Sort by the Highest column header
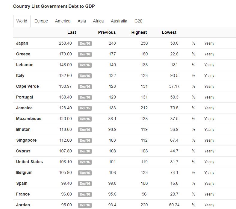 (x=139, y=32)
